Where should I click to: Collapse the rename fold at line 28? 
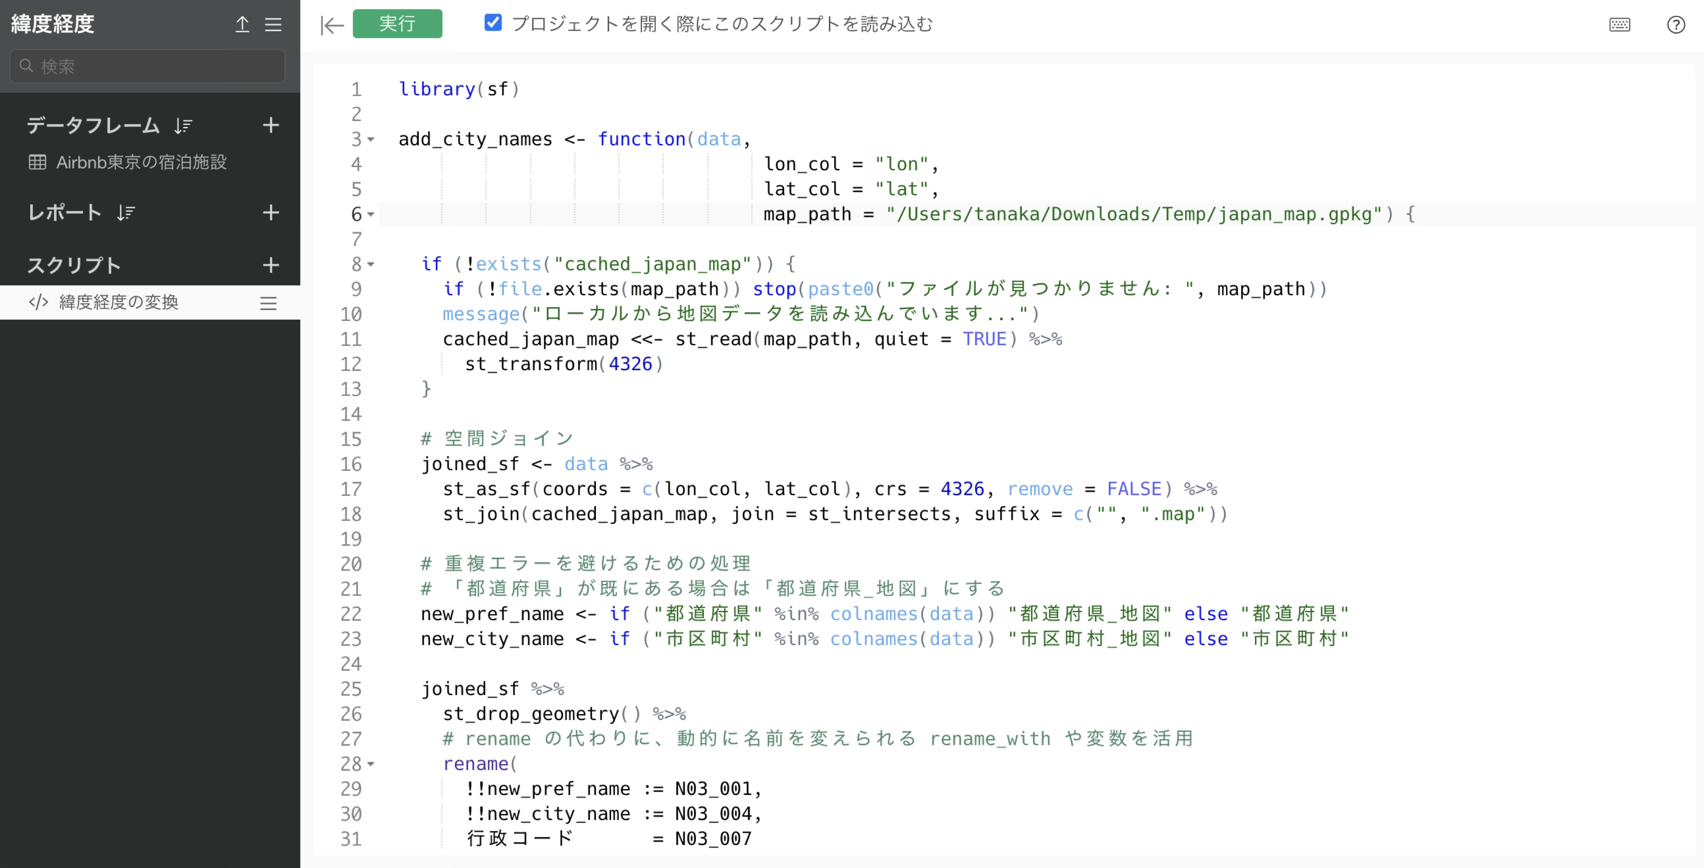[x=371, y=764]
